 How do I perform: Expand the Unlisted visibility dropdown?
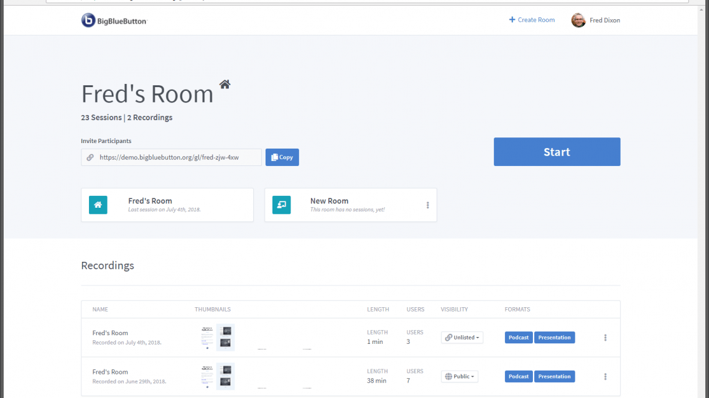(462, 338)
